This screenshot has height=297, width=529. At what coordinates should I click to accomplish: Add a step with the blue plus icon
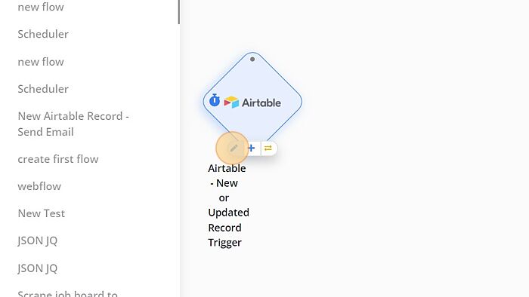pyautogui.click(x=252, y=148)
